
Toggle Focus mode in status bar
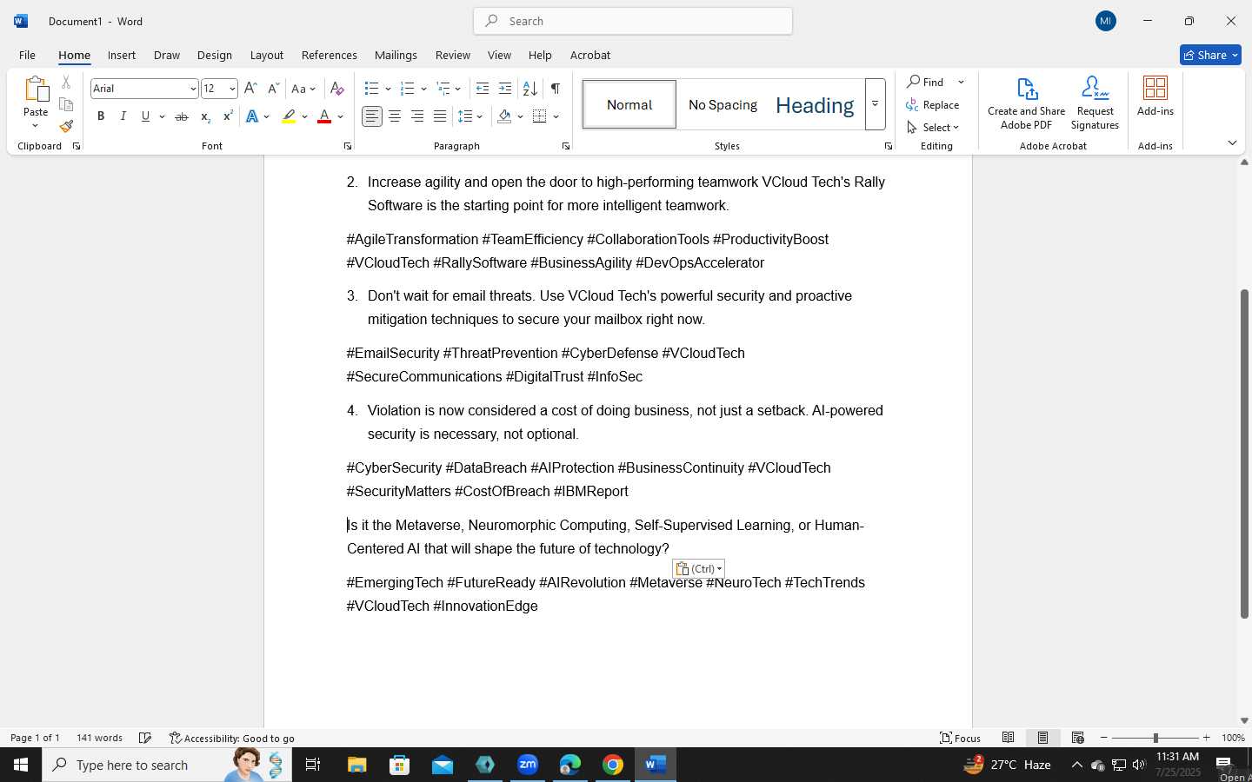point(961,738)
